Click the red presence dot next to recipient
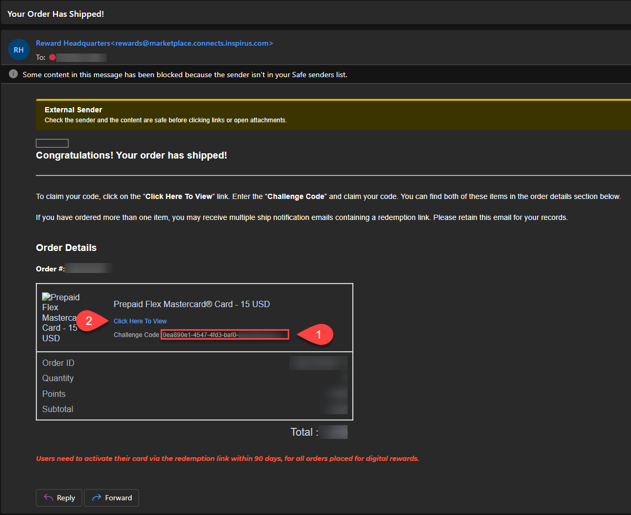 coord(52,58)
